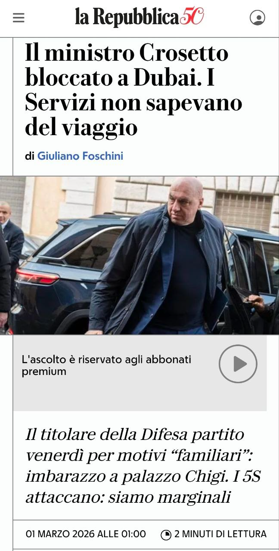Open the article's main photo
Screen dimensions: 279x551
[139, 255]
